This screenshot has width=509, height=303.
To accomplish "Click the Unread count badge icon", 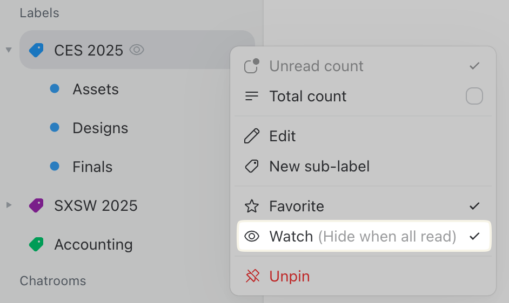I will (x=252, y=66).
